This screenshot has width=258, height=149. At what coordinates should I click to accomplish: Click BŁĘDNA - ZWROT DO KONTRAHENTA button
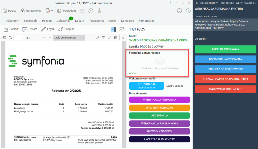point(225,79)
